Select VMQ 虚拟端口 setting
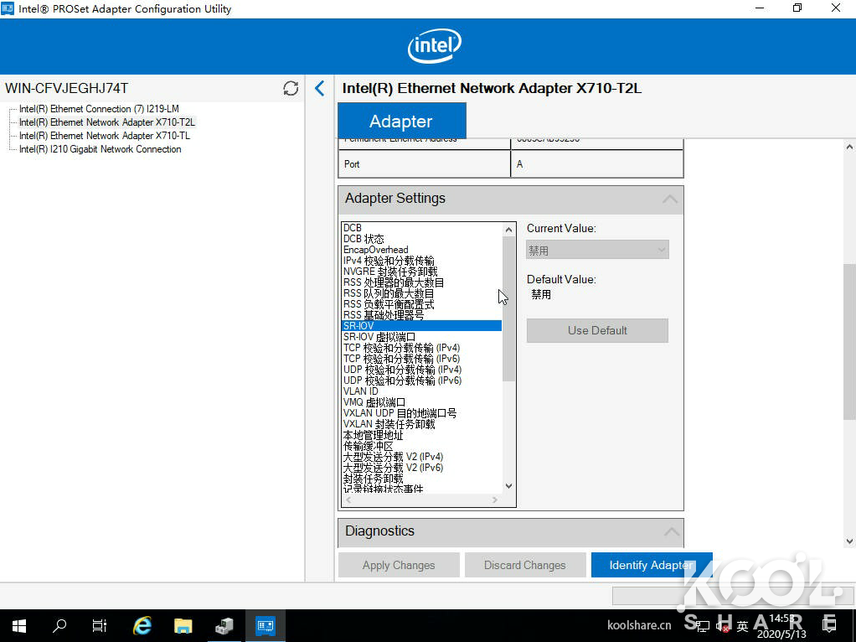This screenshot has height=642, width=856. click(374, 402)
